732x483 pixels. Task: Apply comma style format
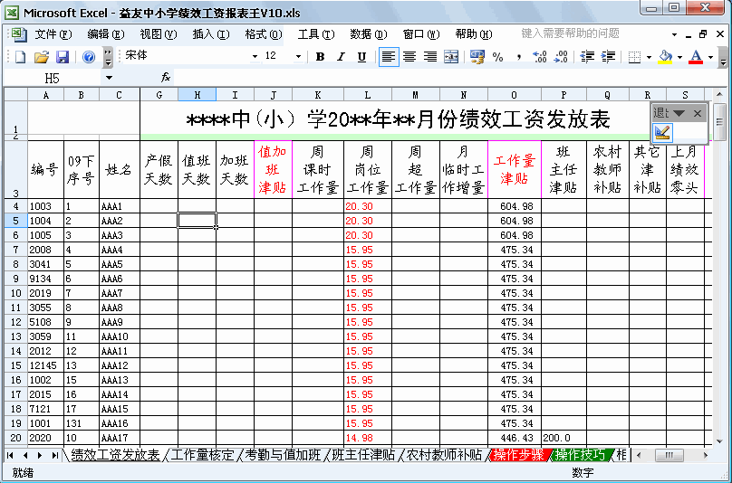(x=519, y=57)
